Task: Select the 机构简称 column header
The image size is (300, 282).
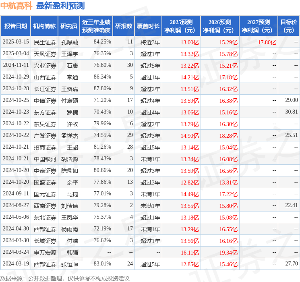Action: [x=44, y=26]
